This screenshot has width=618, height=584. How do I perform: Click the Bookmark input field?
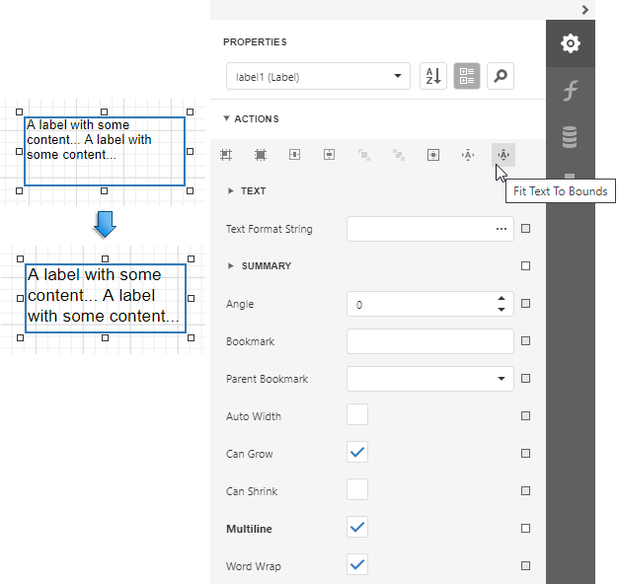[430, 341]
